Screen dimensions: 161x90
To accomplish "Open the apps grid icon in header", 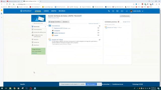I will pos(113,11).
